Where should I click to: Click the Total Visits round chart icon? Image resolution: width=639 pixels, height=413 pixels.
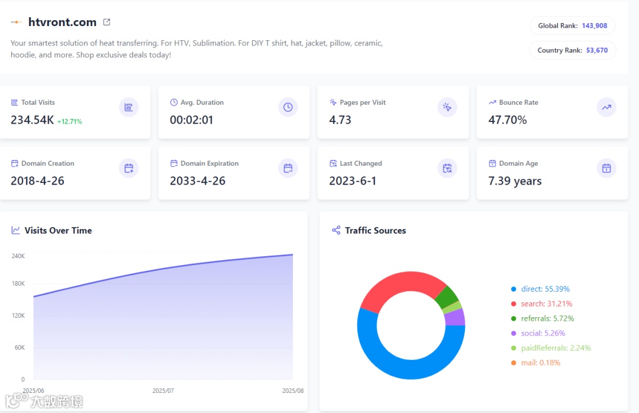(129, 107)
